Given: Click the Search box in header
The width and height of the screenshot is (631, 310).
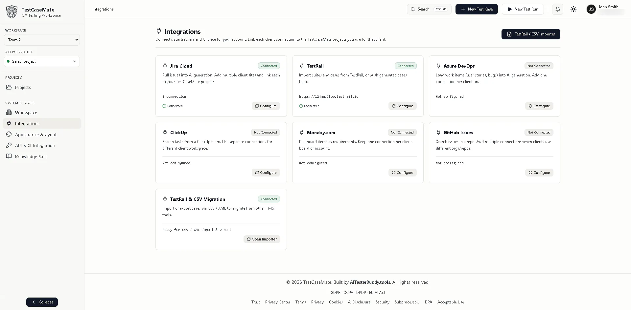Looking at the screenshot, I should [x=429, y=9].
